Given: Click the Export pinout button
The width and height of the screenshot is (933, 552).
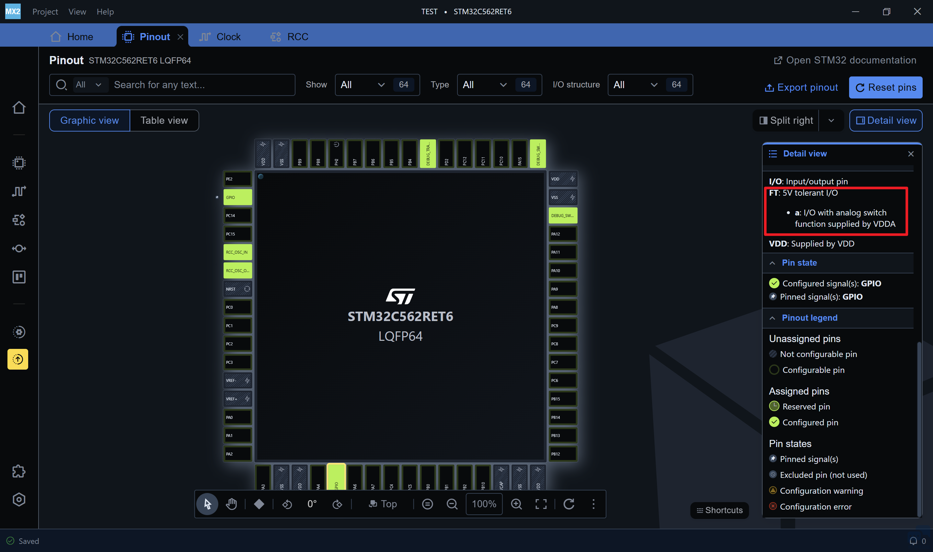Looking at the screenshot, I should [801, 87].
